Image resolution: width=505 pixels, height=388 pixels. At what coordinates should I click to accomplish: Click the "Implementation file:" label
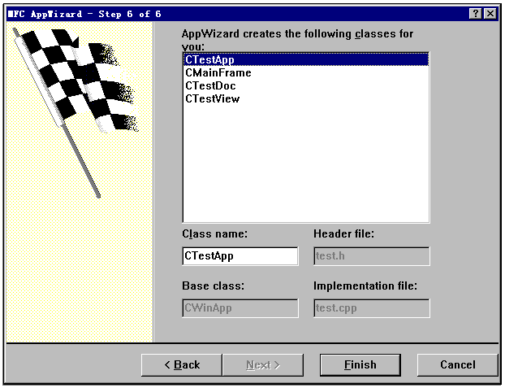(x=365, y=286)
